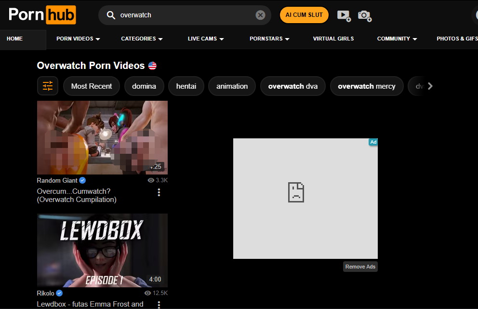Click the broken page icon in the ad box
Image resolution: width=478 pixels, height=309 pixels.
(x=296, y=192)
